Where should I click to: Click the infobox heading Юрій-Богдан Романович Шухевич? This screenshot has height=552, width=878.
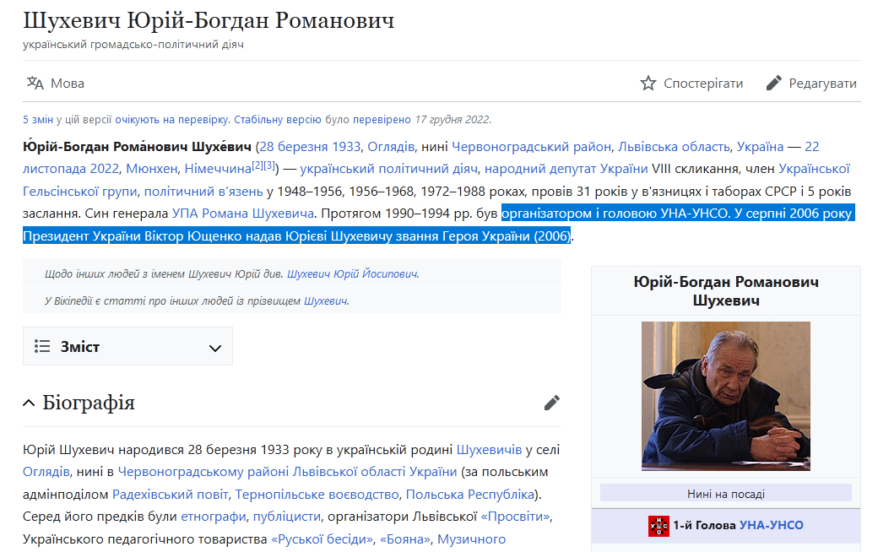(726, 291)
